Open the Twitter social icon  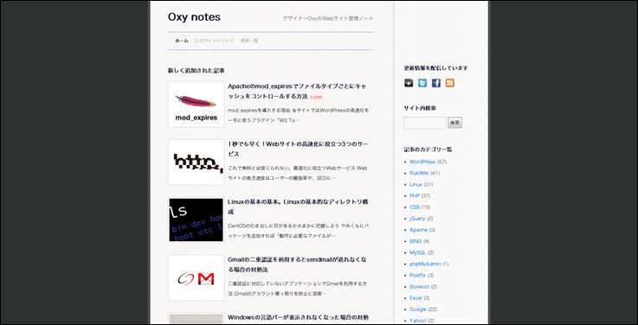pos(422,83)
